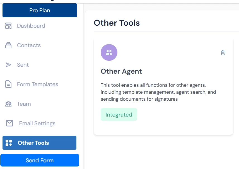
Task: Click the Team people icon
Action: coord(9,104)
